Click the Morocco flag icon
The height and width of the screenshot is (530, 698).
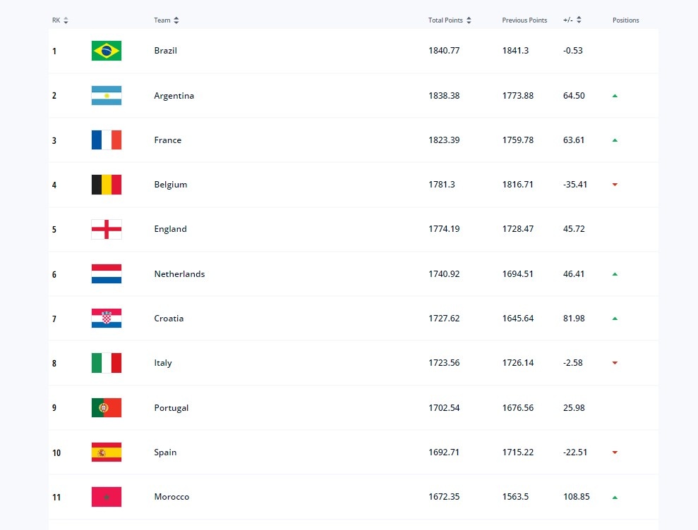pos(107,497)
